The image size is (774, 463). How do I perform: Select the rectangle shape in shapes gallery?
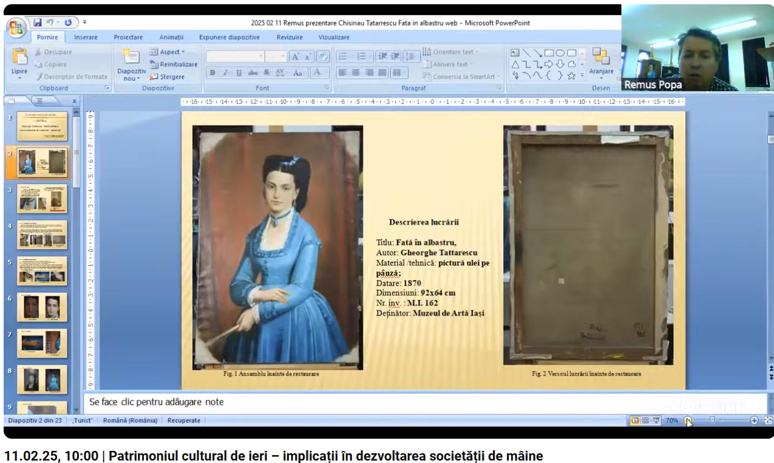point(549,53)
